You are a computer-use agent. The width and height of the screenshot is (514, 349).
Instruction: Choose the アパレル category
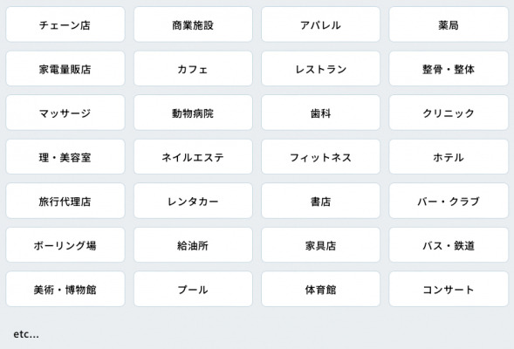[x=320, y=24]
